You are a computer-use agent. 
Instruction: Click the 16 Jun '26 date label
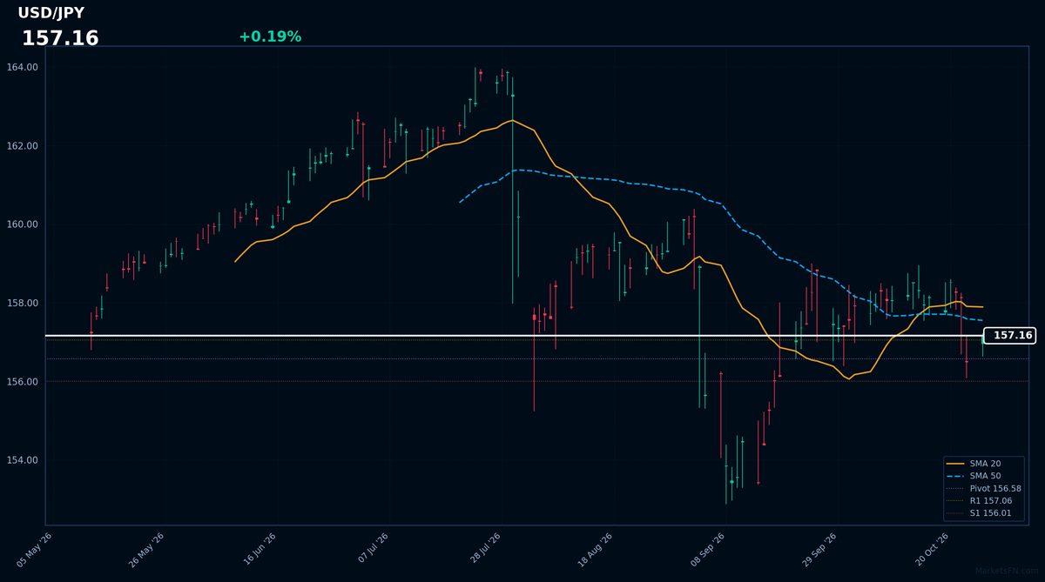tap(259, 550)
